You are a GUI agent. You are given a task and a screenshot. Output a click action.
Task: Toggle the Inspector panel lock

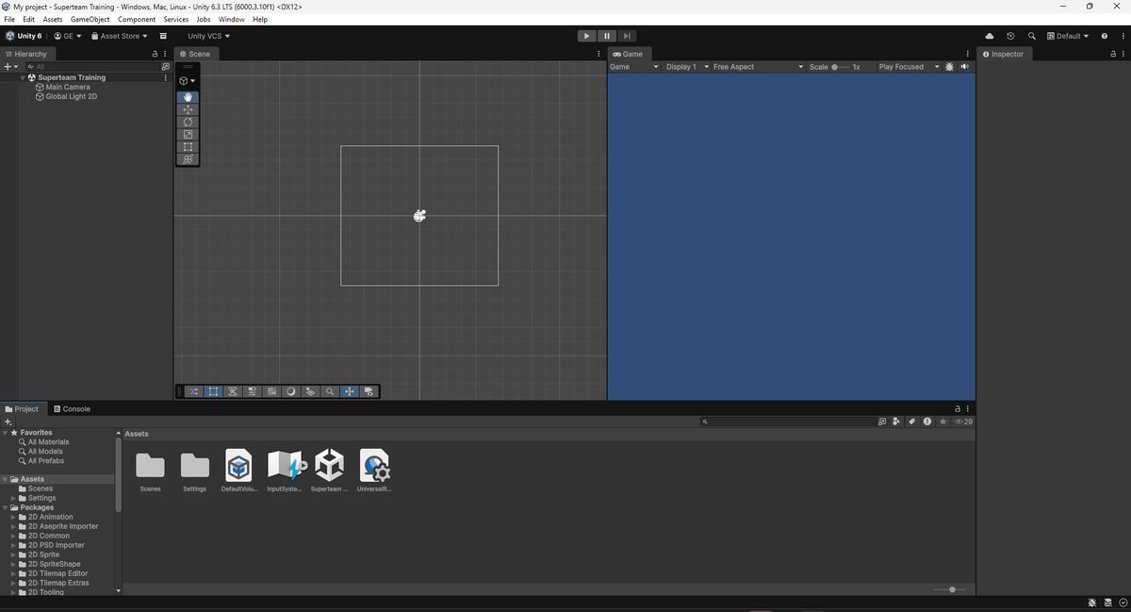pyautogui.click(x=1112, y=54)
